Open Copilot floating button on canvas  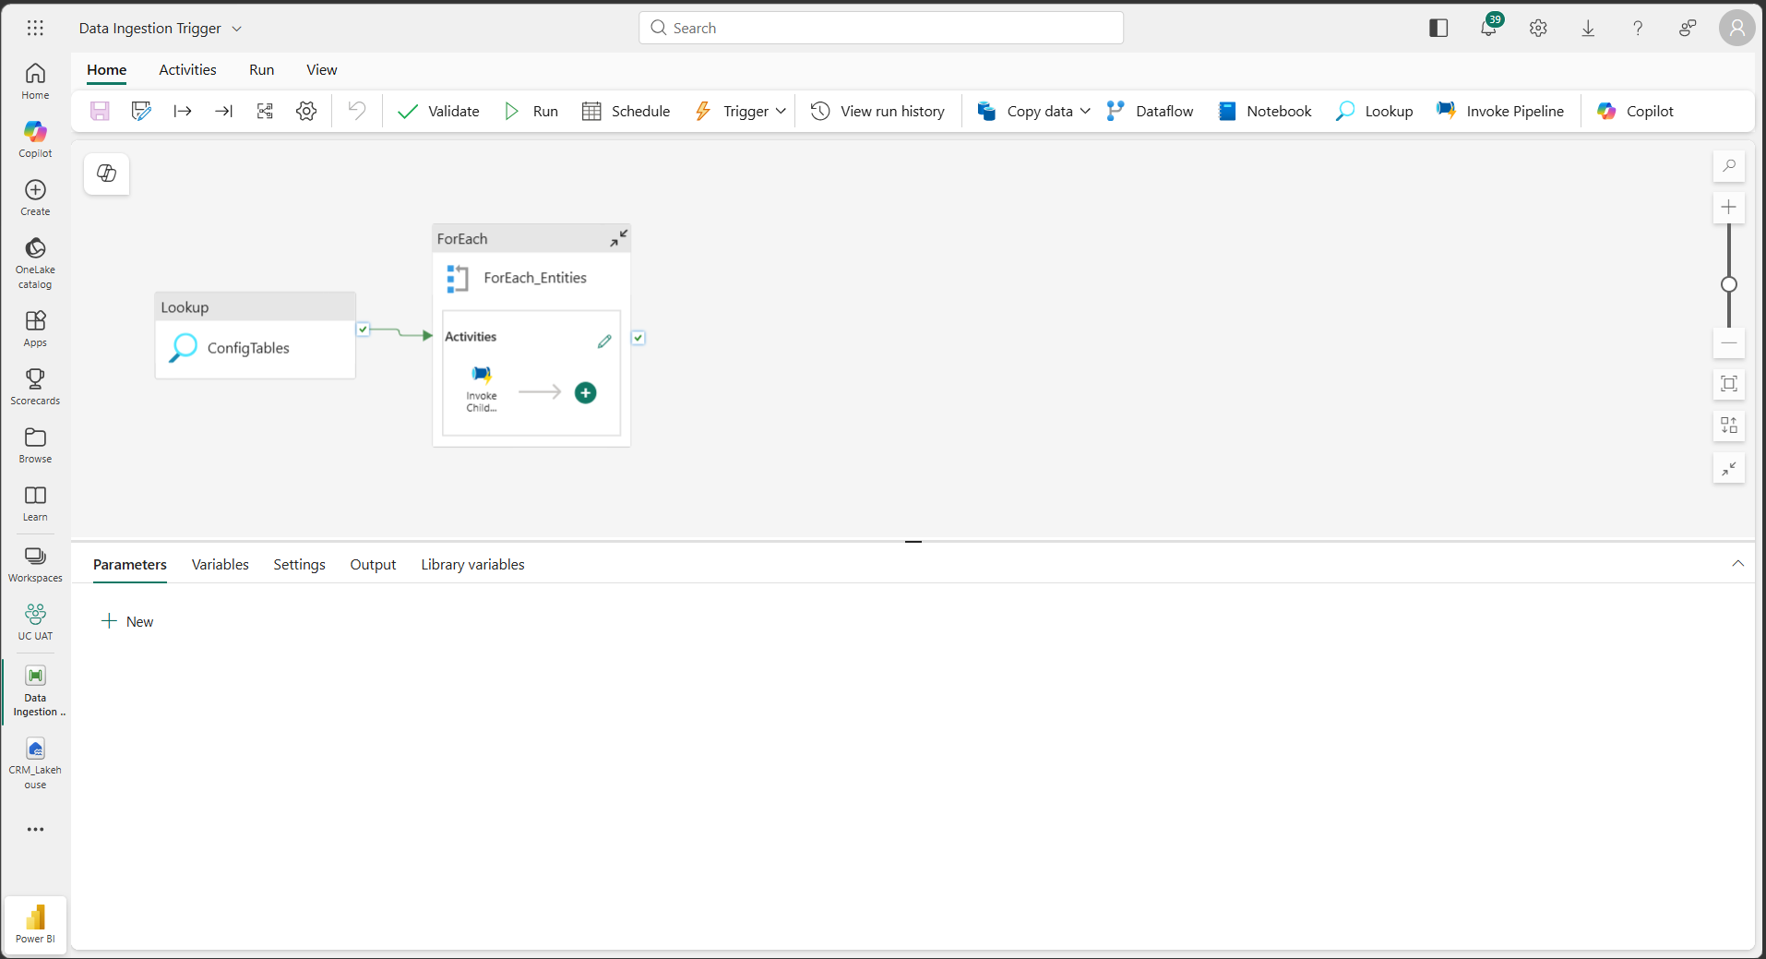coord(107,174)
